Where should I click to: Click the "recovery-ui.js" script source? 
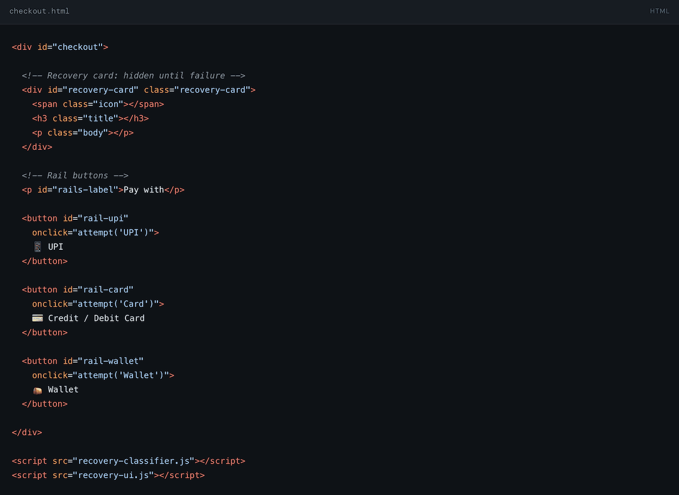pyautogui.click(x=113, y=475)
